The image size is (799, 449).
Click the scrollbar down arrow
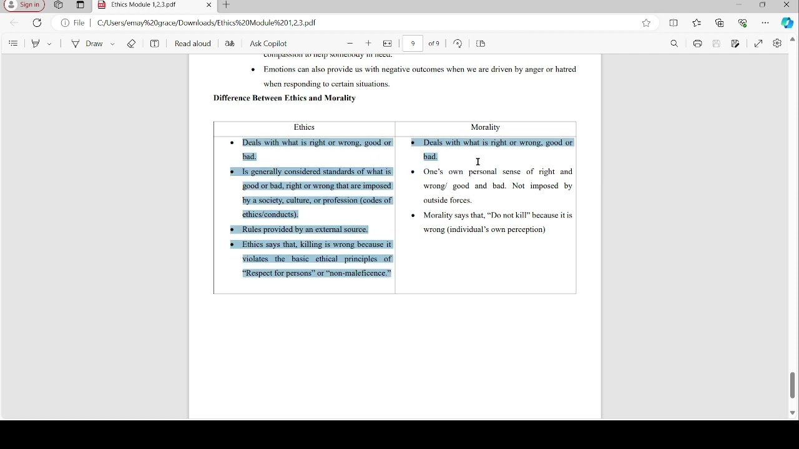[793, 413]
